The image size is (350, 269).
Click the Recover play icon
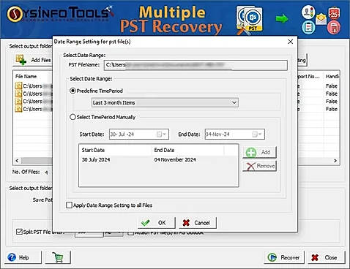coord(272,257)
